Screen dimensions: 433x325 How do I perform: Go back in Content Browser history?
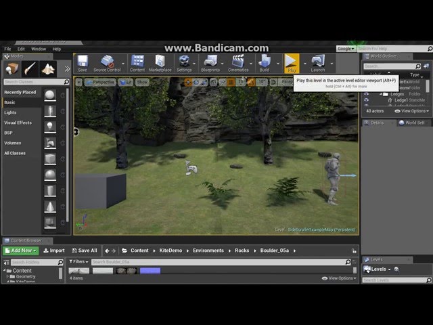click(x=107, y=251)
